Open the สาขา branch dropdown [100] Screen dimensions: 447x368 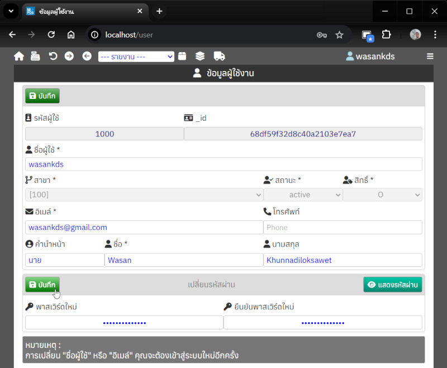click(144, 195)
